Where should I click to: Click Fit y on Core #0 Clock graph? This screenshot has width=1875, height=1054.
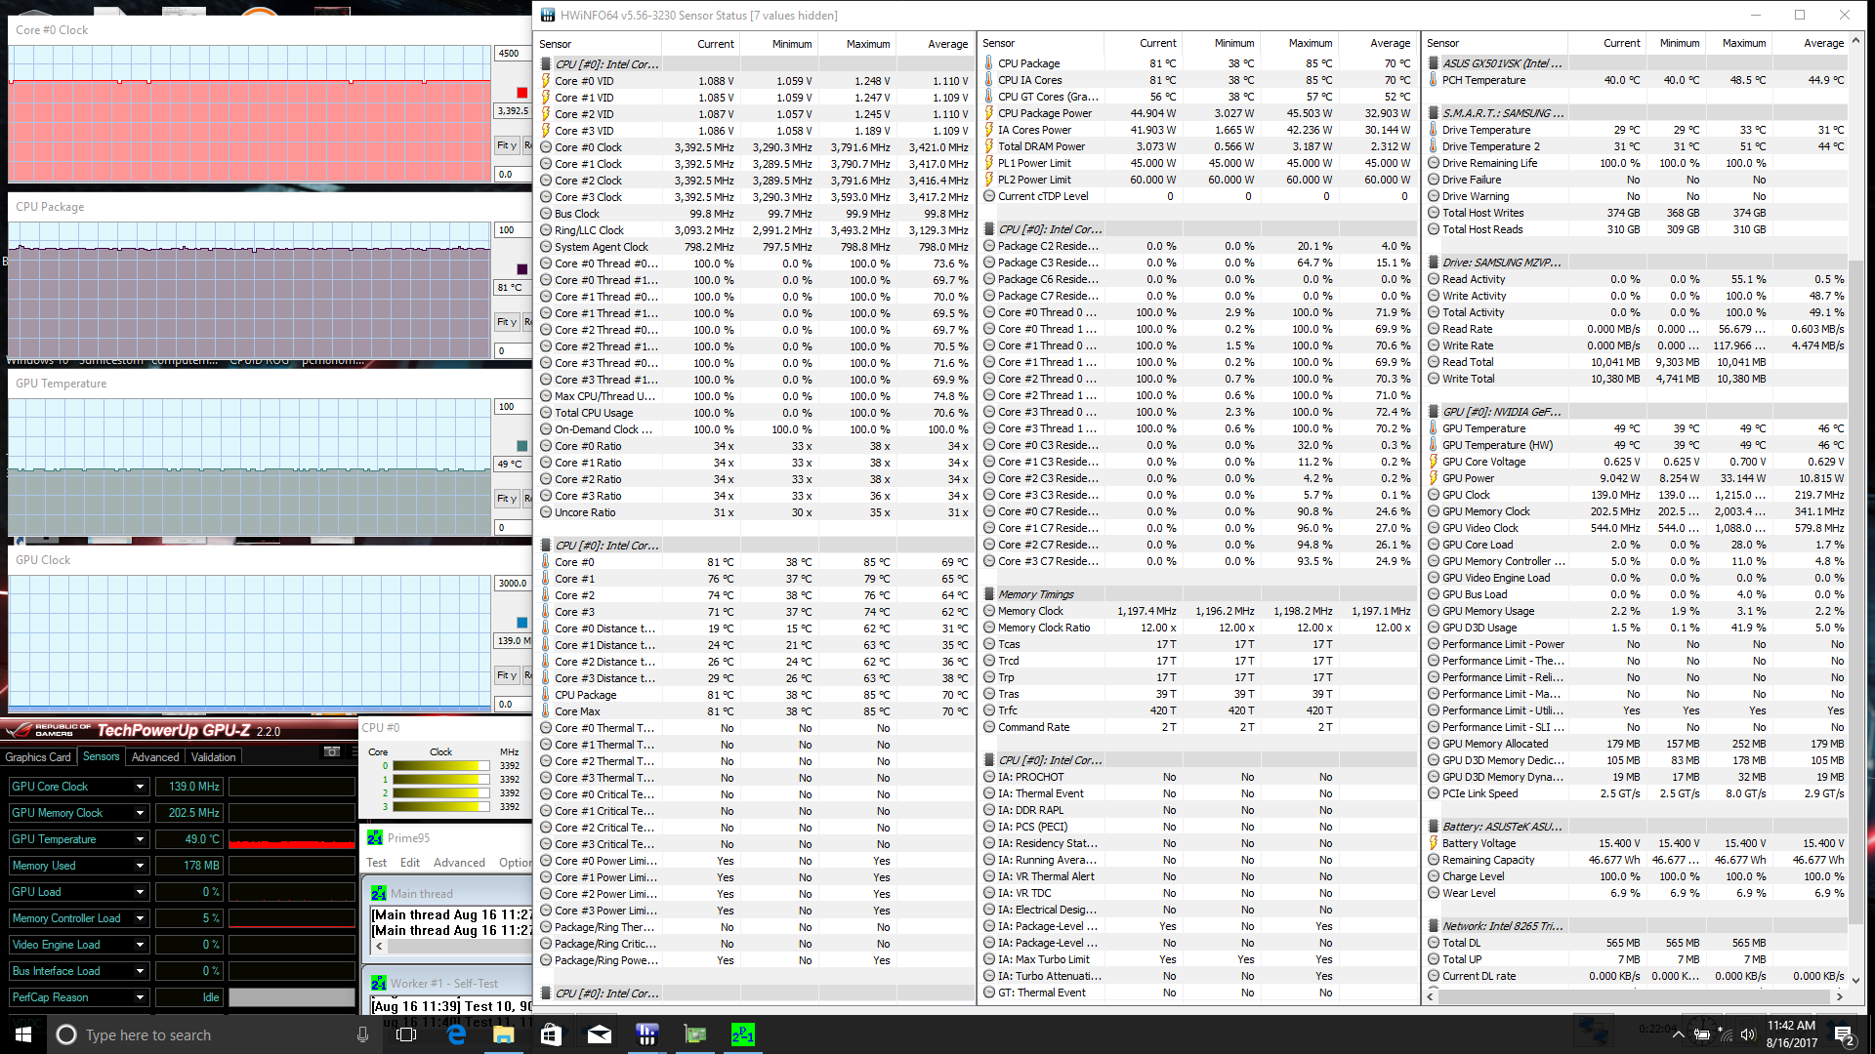click(507, 145)
